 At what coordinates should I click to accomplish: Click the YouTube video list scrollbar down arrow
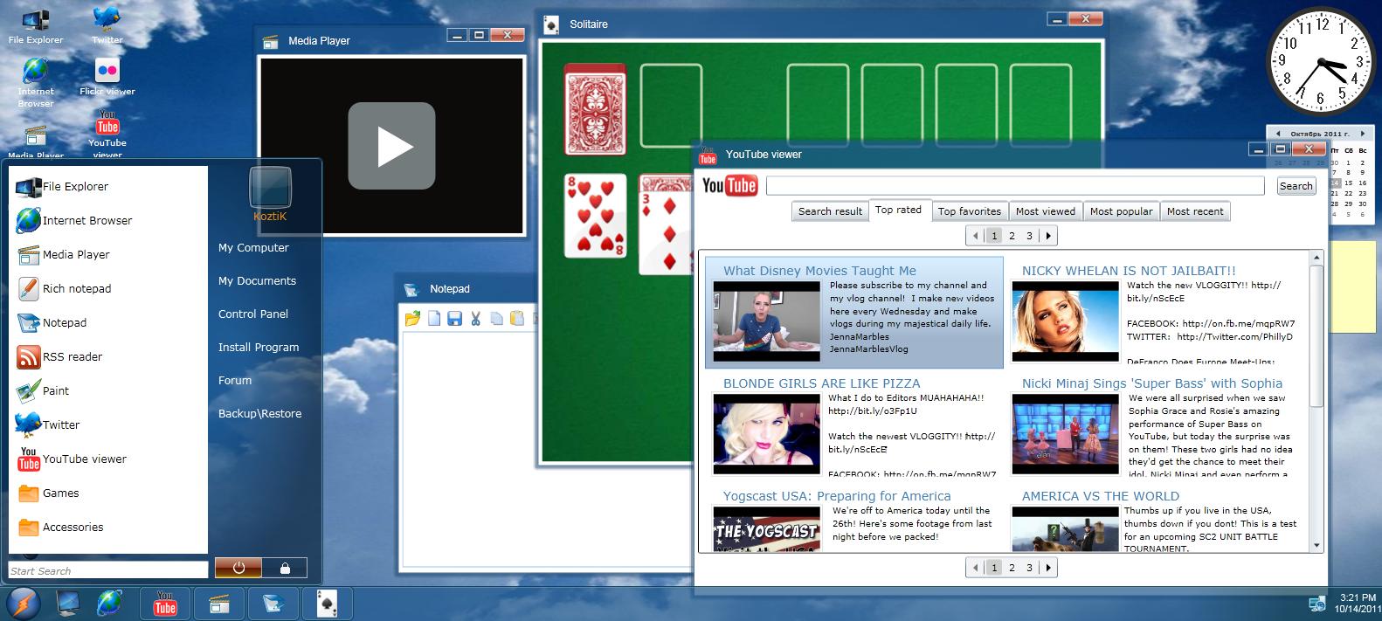tap(1316, 546)
